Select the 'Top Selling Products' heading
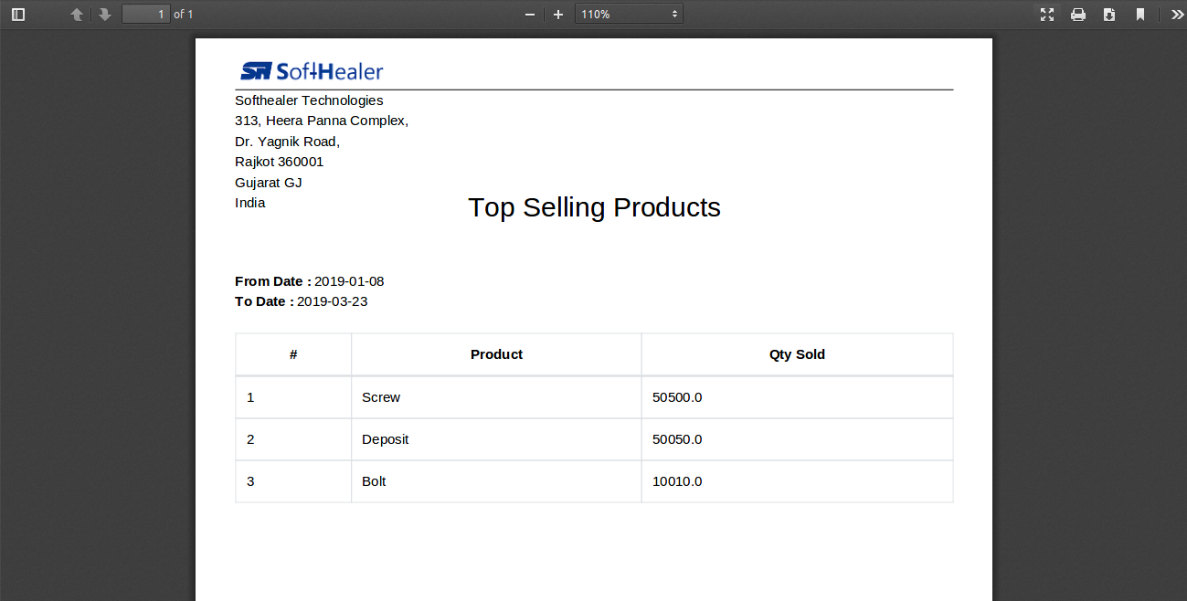The height and width of the screenshot is (601, 1187). (x=594, y=207)
